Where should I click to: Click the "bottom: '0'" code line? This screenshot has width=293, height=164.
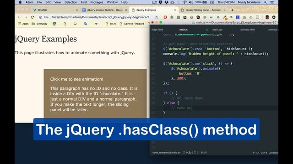(x=190, y=73)
